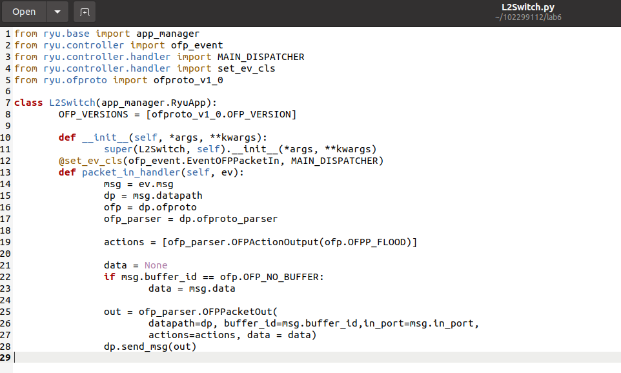Click the "None" value on line 21
Screen dimensions: 621x373
coord(156,265)
